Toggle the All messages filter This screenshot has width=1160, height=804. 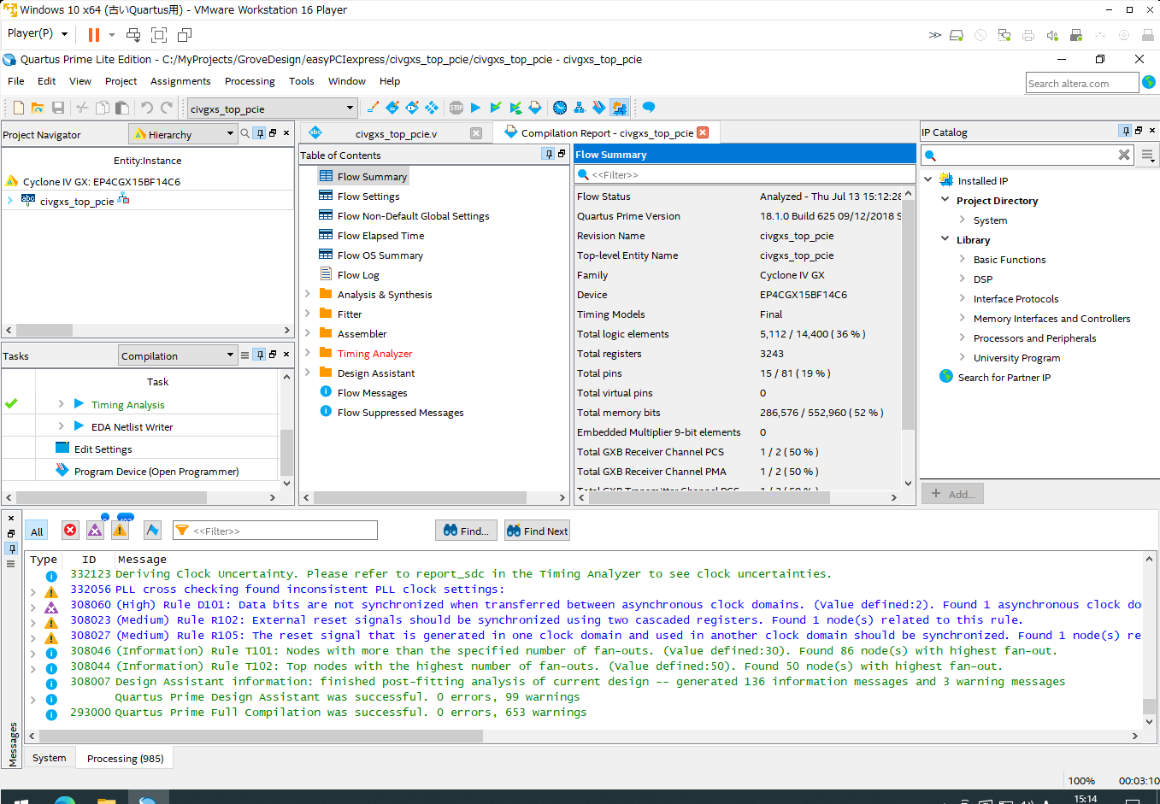[37, 531]
